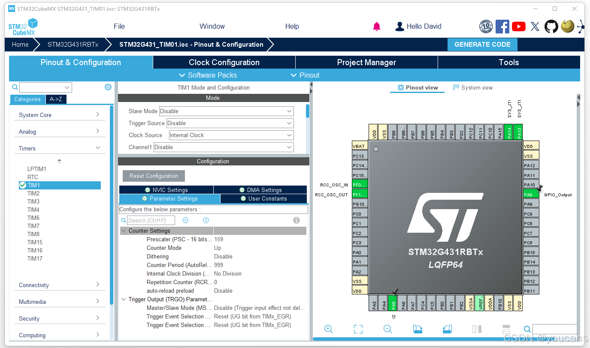Expand the Analog category
Image resolution: width=590 pixels, height=348 pixels.
point(59,132)
